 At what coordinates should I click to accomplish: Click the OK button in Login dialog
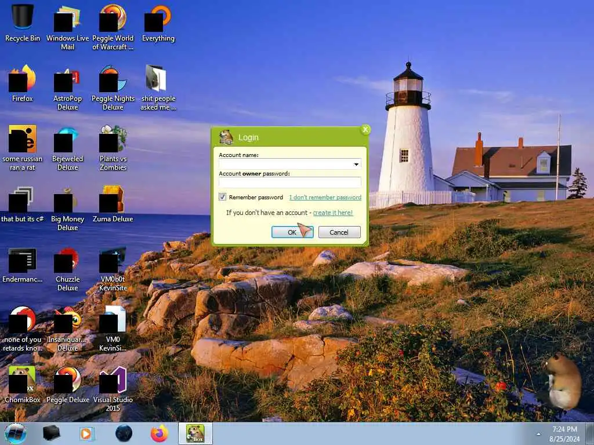(292, 232)
